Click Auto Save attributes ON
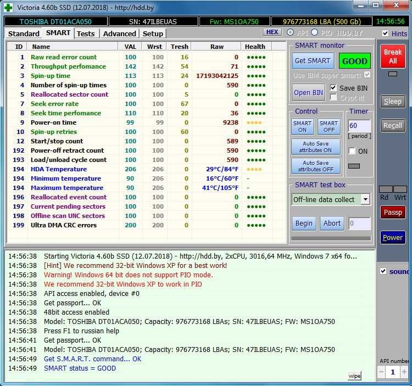Screen dimensions: 412x386 [x=315, y=147]
